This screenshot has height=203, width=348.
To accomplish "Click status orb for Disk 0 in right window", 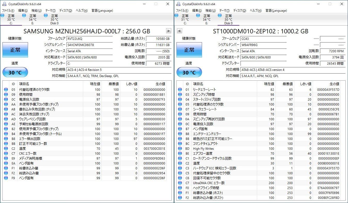I will (220, 16).
